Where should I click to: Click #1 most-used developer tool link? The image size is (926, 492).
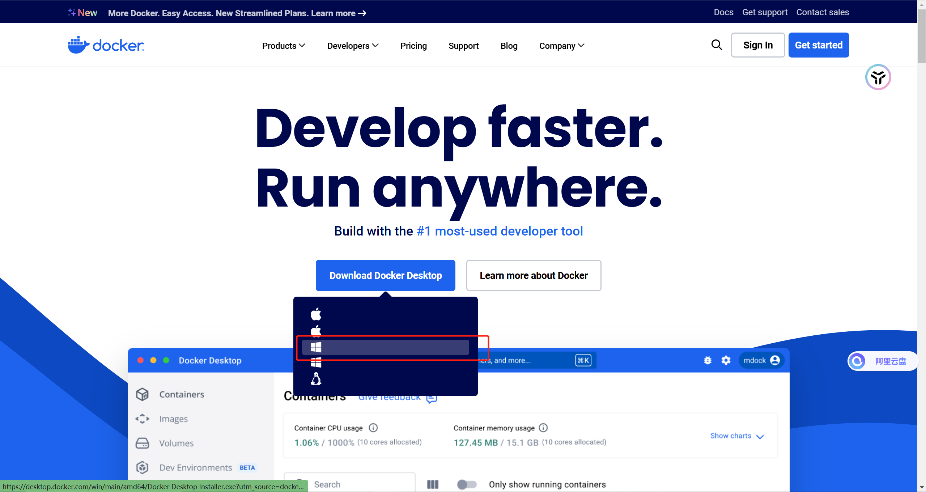(500, 231)
